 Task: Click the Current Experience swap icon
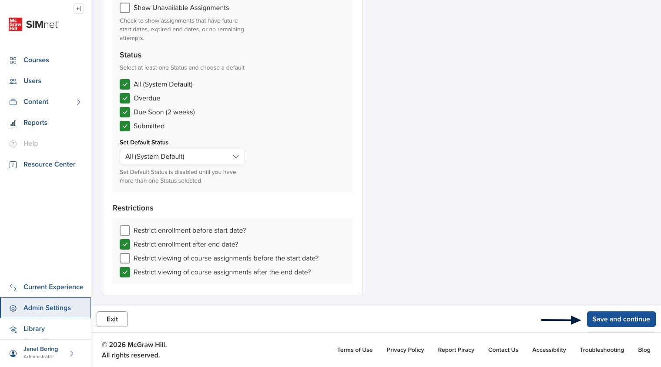pyautogui.click(x=13, y=287)
